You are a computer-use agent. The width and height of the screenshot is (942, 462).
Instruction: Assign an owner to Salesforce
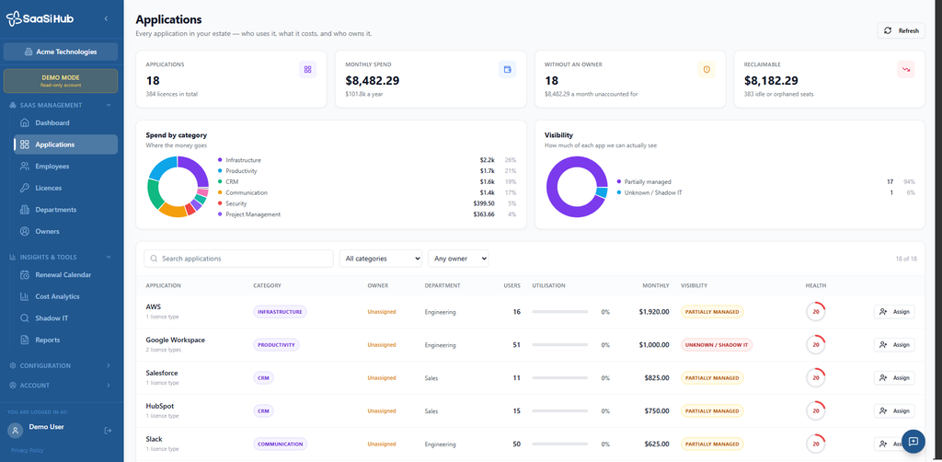tap(894, 378)
